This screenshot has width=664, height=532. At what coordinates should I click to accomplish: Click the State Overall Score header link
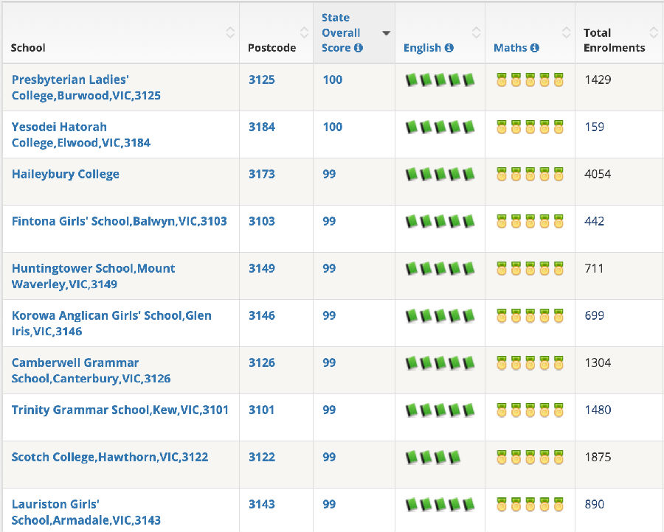pyautogui.click(x=342, y=32)
